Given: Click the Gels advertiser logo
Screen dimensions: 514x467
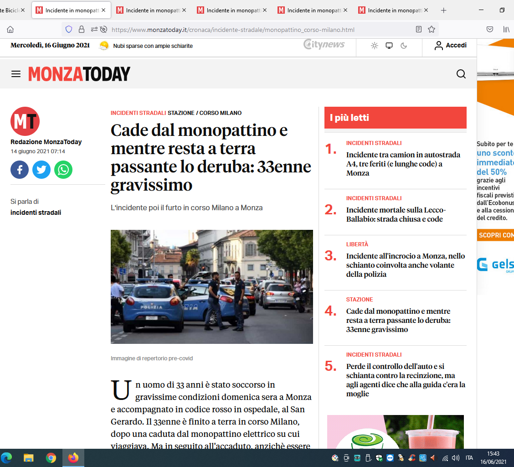Looking at the screenshot, I should 495,265.
